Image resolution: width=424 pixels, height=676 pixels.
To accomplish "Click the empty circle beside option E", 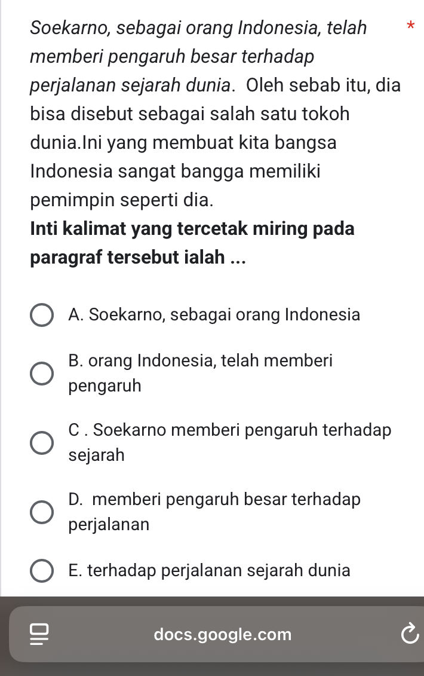I will click(41, 570).
